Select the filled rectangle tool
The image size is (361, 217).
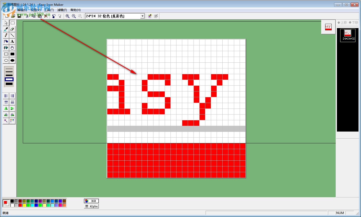click(x=12, y=54)
